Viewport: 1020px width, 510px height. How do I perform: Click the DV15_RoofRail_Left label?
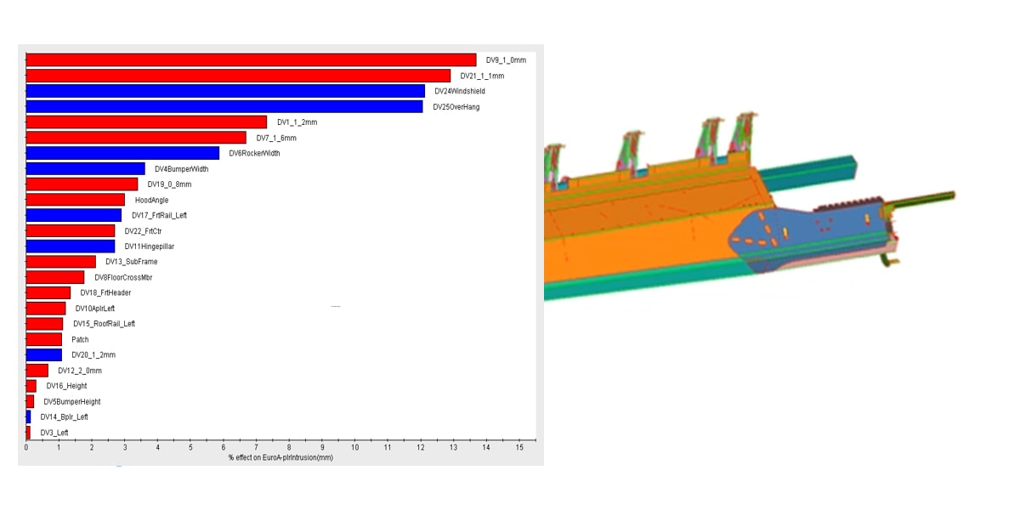[x=104, y=324]
